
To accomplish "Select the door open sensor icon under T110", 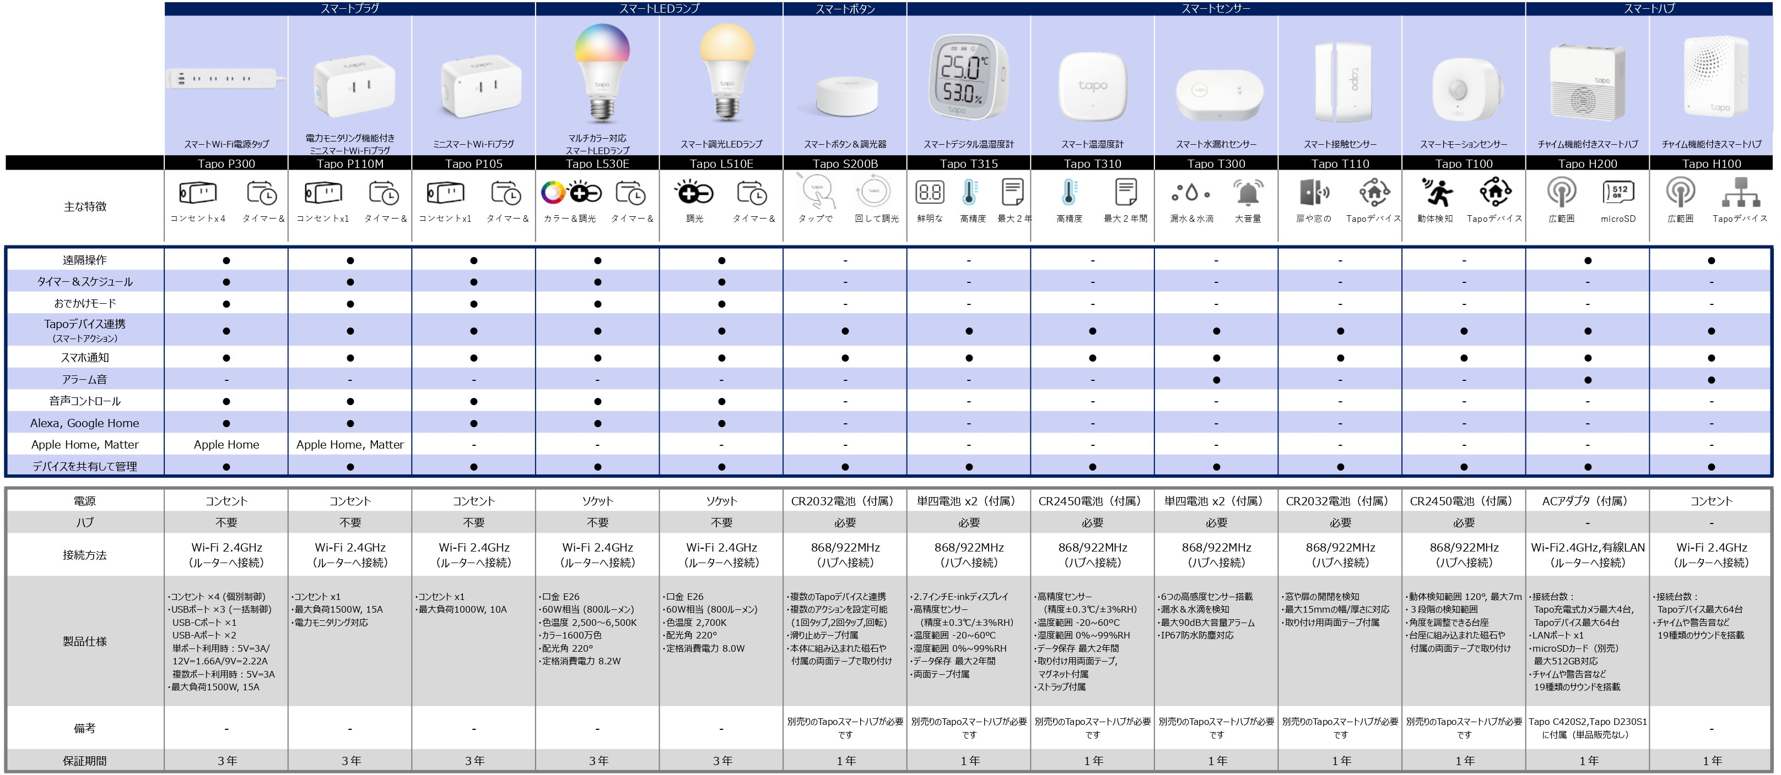I will (x=1314, y=192).
